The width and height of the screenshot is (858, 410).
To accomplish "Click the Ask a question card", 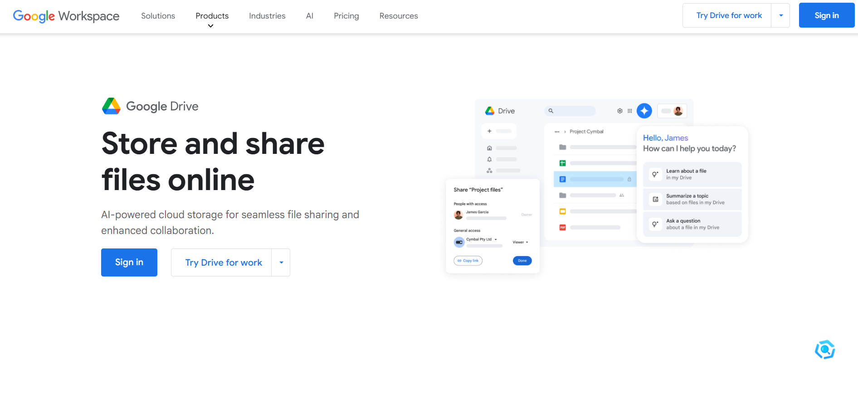I will 692,224.
